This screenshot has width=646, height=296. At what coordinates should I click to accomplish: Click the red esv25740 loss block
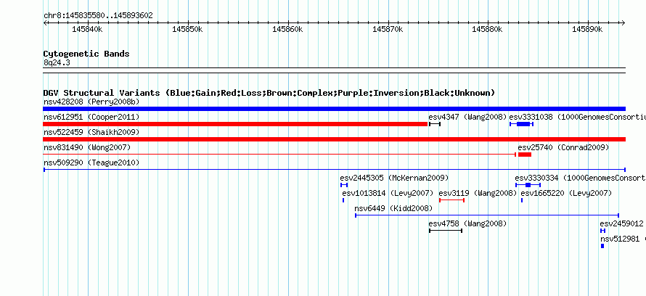[525, 155]
